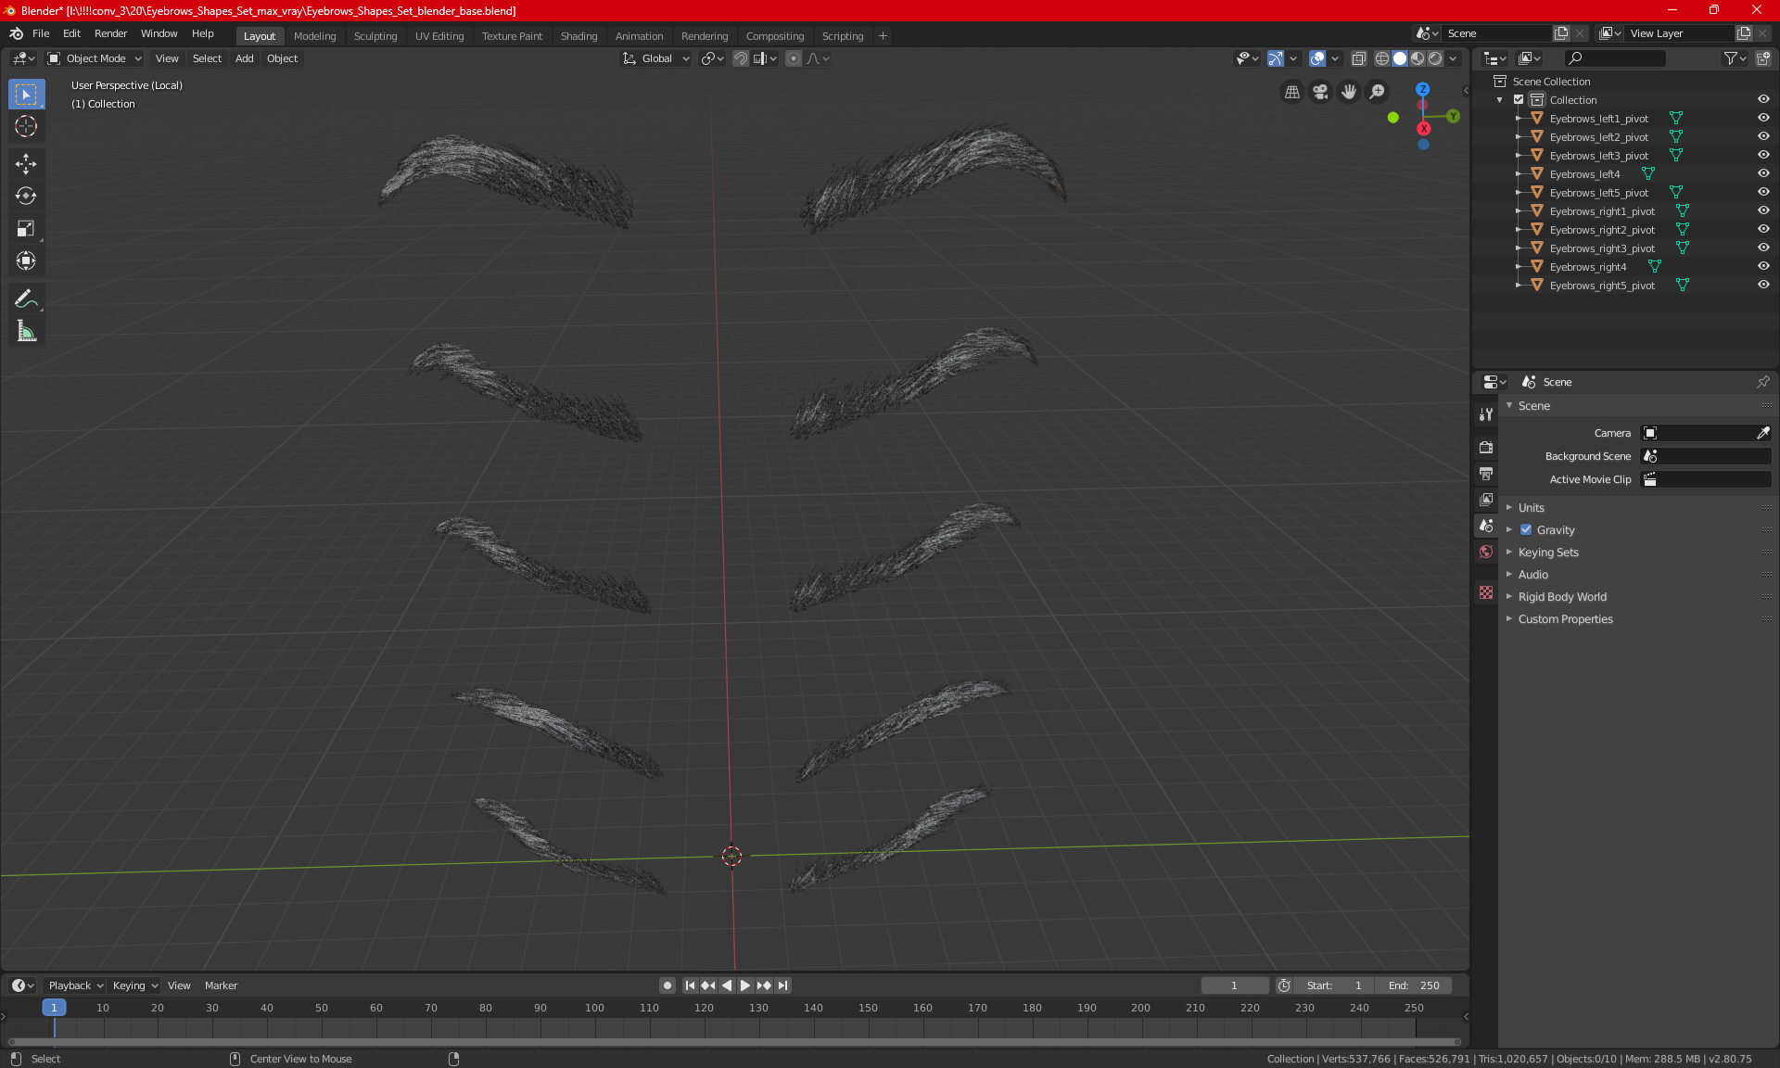1780x1068 pixels.
Task: Select the Annotate tool
Action: click(26, 299)
